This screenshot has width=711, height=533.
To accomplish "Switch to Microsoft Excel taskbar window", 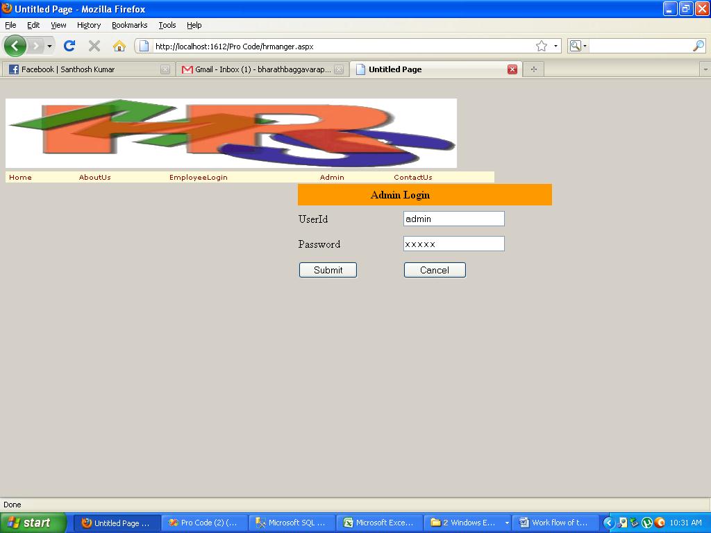I will [380, 523].
